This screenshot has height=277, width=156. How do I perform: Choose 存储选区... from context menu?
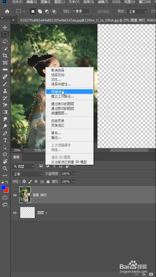(x=69, y=92)
